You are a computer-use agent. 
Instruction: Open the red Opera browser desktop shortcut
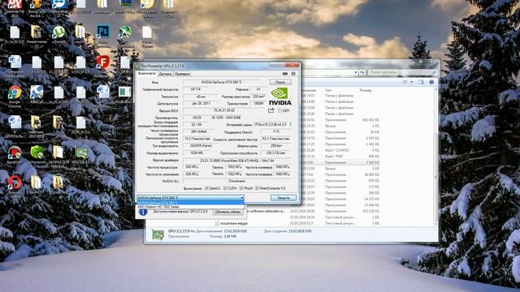15,182
